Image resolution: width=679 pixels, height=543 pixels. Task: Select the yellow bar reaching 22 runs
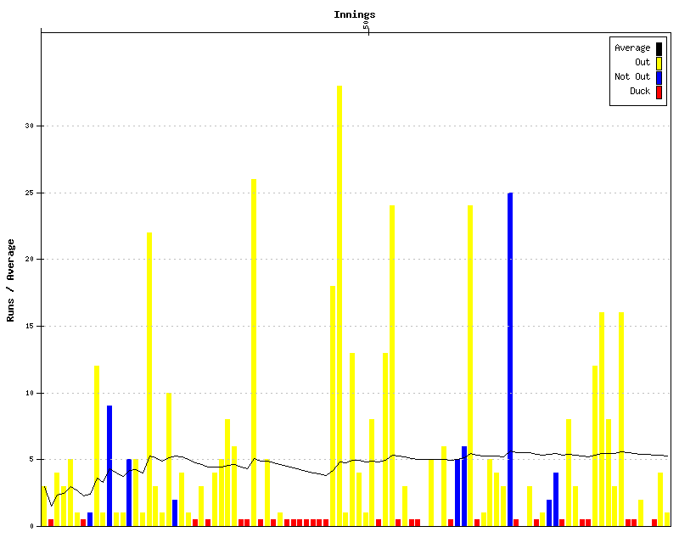149,379
